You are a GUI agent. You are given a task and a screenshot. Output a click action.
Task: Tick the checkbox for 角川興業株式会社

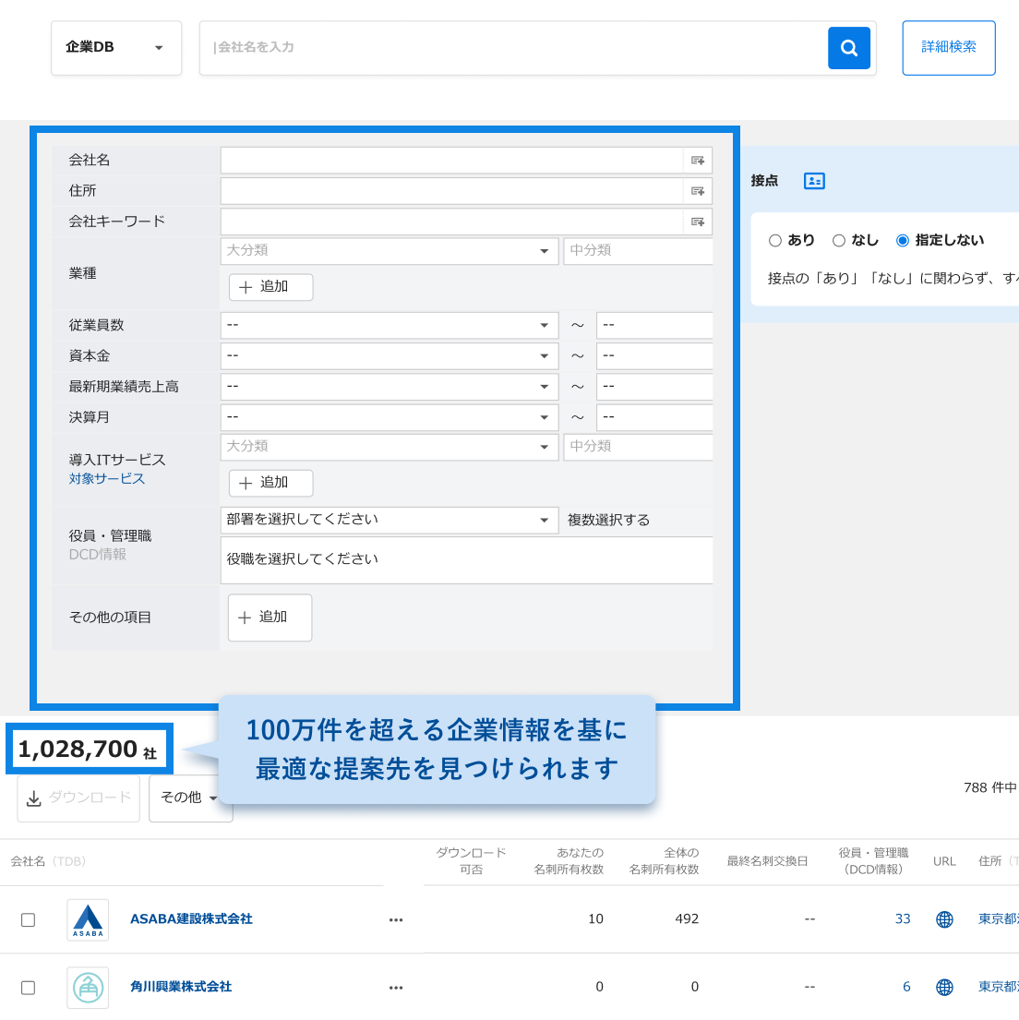click(x=29, y=987)
